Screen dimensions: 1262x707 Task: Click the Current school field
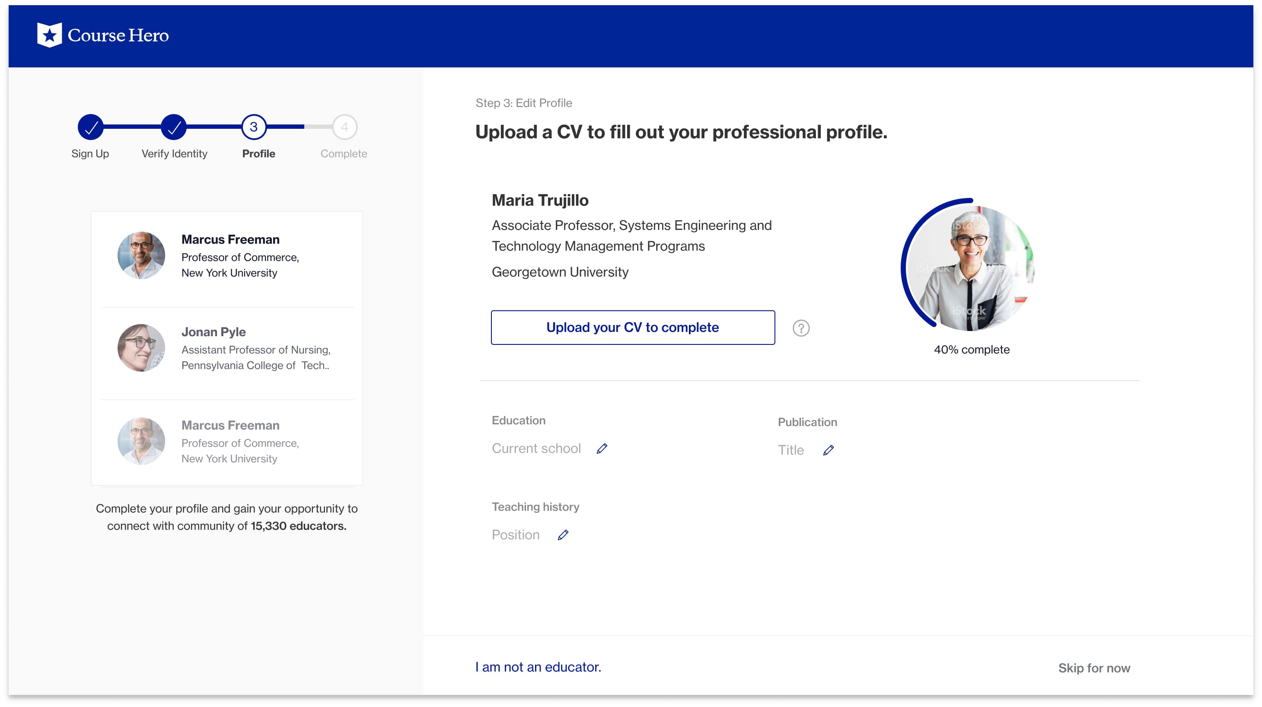pos(536,448)
